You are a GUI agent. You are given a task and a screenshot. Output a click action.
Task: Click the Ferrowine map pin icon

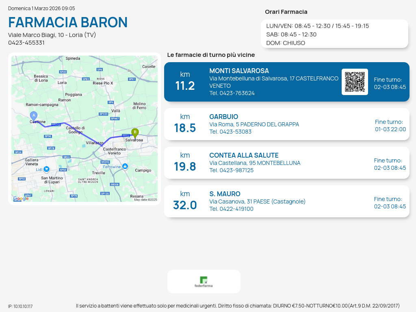pyautogui.click(x=125, y=166)
